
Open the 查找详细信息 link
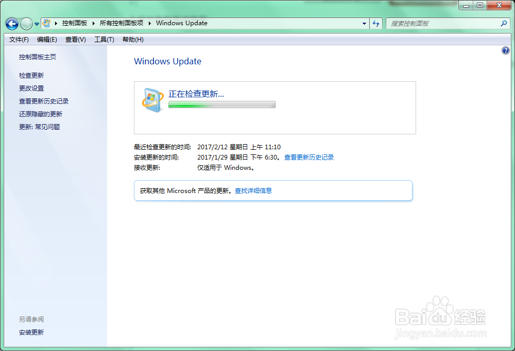tap(253, 191)
